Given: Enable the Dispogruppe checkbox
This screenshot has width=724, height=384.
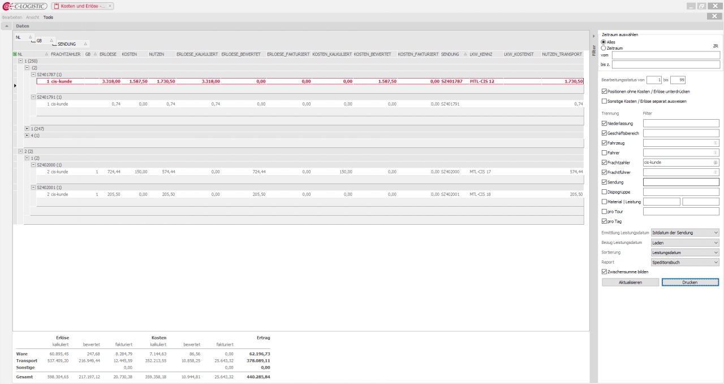Looking at the screenshot, I should (x=604, y=192).
